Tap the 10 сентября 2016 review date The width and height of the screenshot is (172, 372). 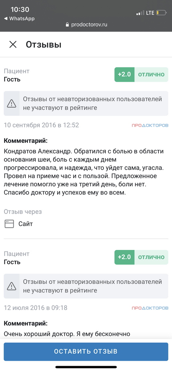coord(41,125)
